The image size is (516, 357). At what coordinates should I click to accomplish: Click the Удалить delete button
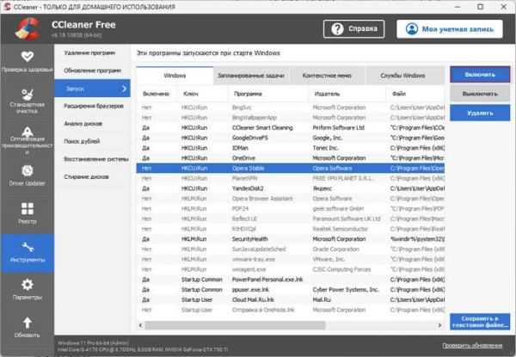[x=480, y=113]
